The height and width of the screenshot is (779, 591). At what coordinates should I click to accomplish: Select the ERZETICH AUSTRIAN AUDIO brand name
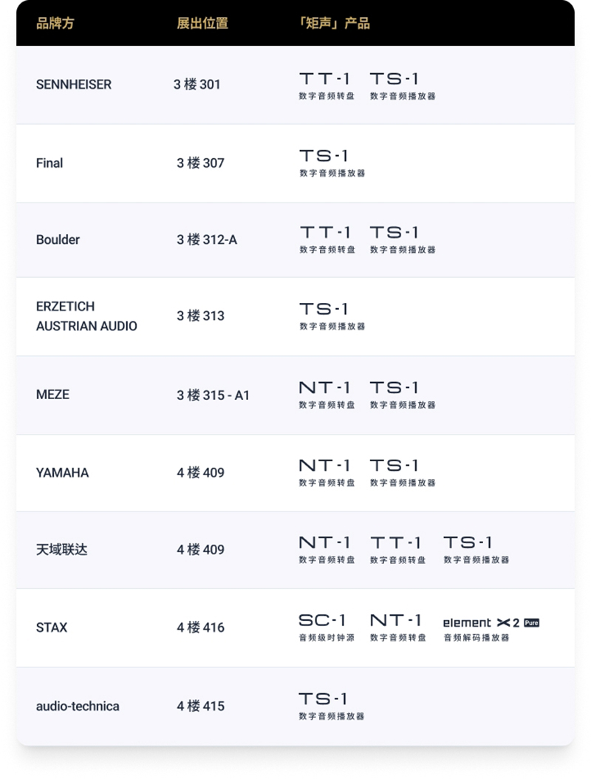[x=86, y=316]
